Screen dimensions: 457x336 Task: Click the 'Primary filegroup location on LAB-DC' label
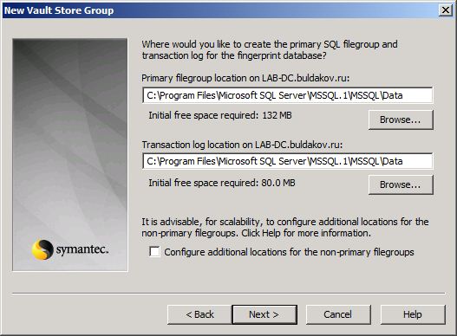(x=245, y=78)
